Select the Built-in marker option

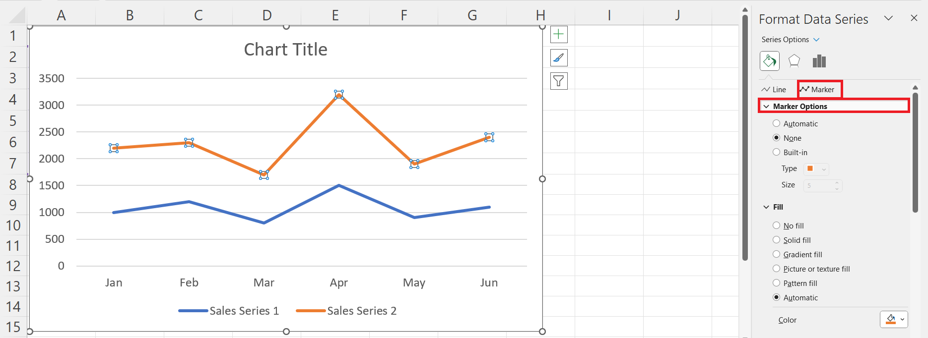[x=777, y=152]
